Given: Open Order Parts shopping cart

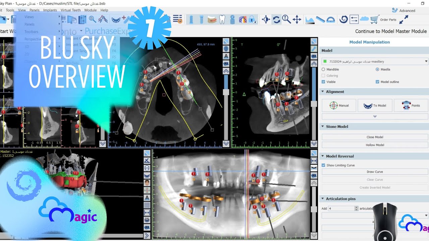Looking at the screenshot, I should tap(383, 19).
